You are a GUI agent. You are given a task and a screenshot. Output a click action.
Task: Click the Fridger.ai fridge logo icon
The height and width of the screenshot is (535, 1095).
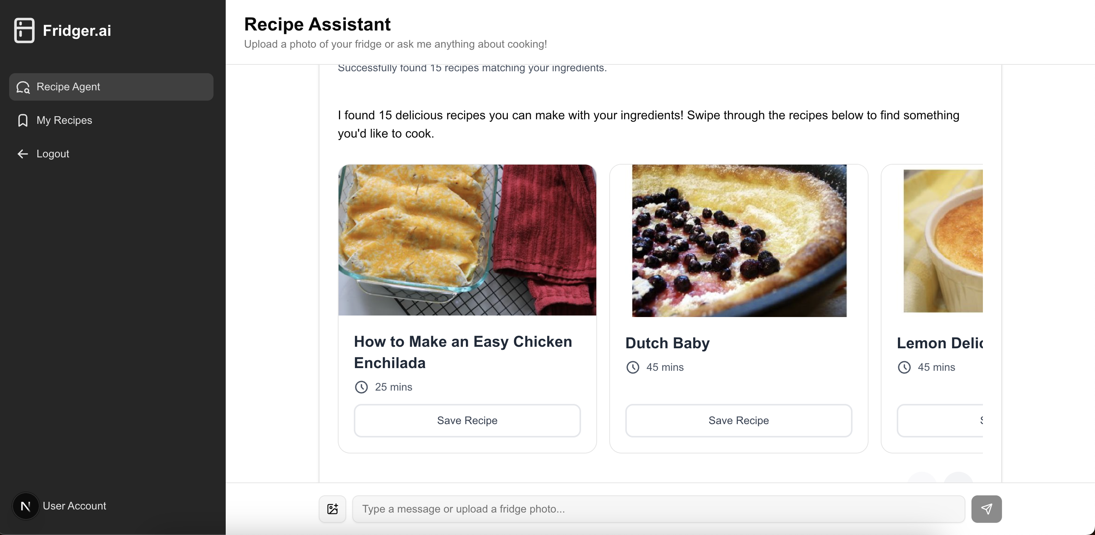[24, 30]
